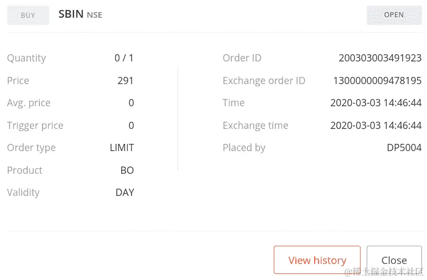Click the Exchange time label
Screen dimensions: 427x280
(x=255, y=126)
